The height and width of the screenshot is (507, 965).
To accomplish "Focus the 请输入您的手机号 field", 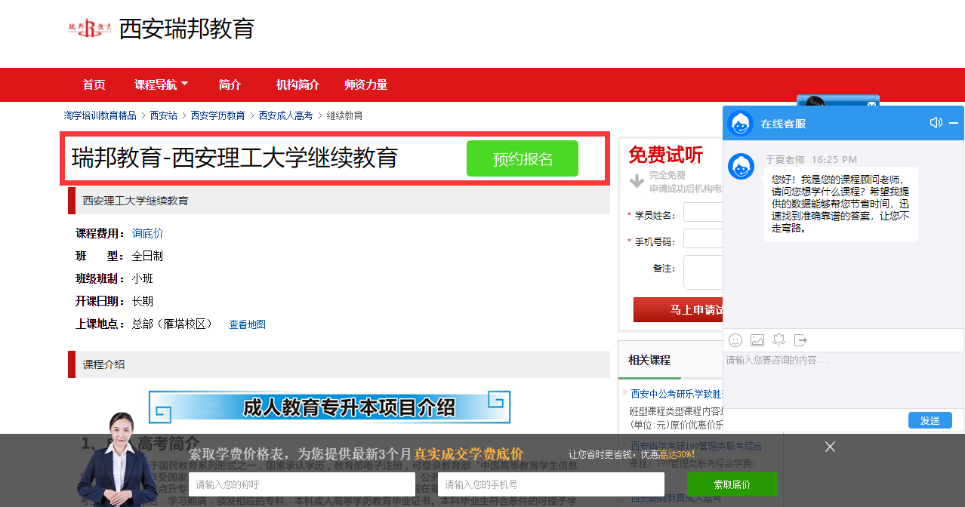I will tap(551, 484).
